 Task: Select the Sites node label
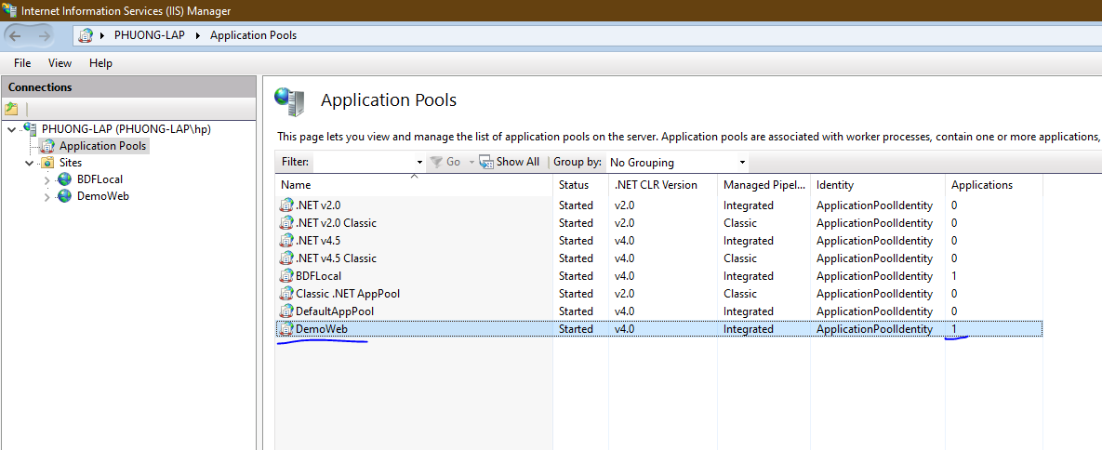coord(71,163)
